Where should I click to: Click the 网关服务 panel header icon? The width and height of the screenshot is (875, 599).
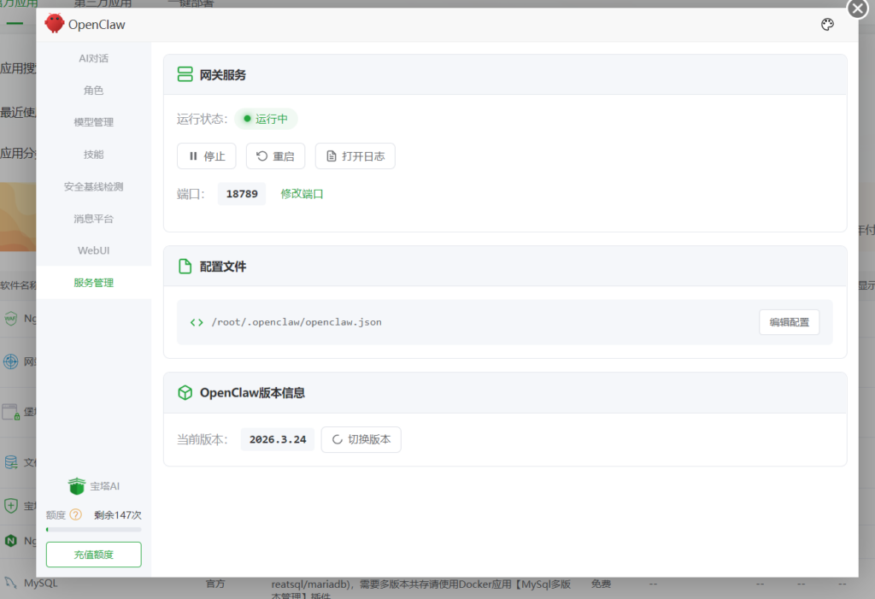[185, 74]
